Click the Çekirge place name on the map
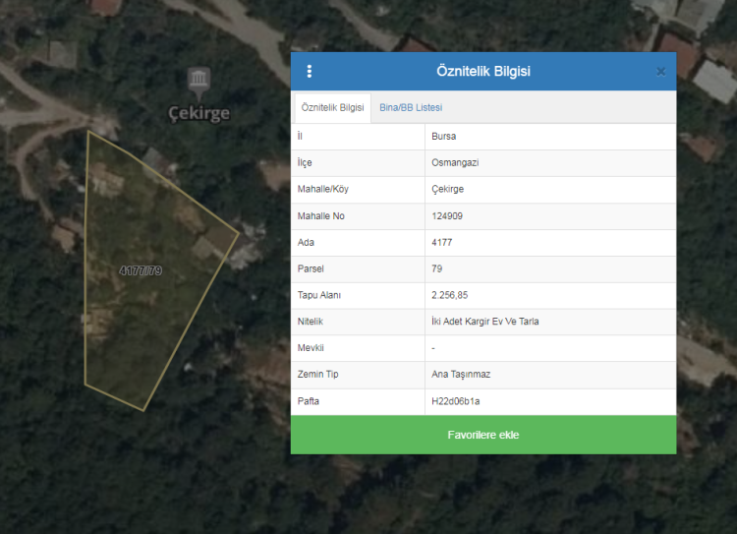The width and height of the screenshot is (737, 534). pos(199,112)
